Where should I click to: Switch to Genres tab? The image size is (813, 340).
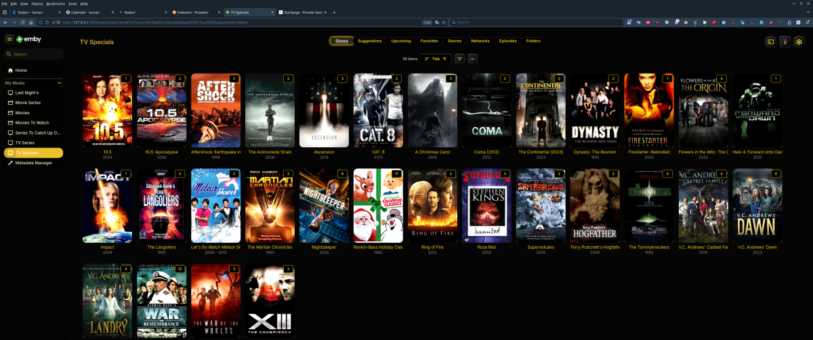455,41
